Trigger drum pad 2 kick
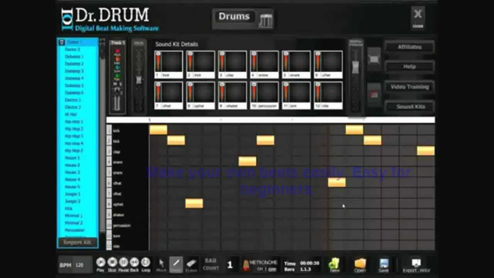The width and height of the screenshot is (494, 278). tap(201, 64)
